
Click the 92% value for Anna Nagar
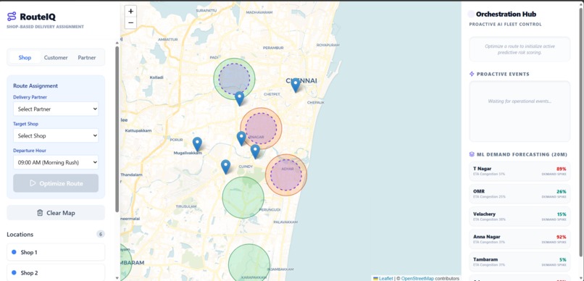(562, 237)
